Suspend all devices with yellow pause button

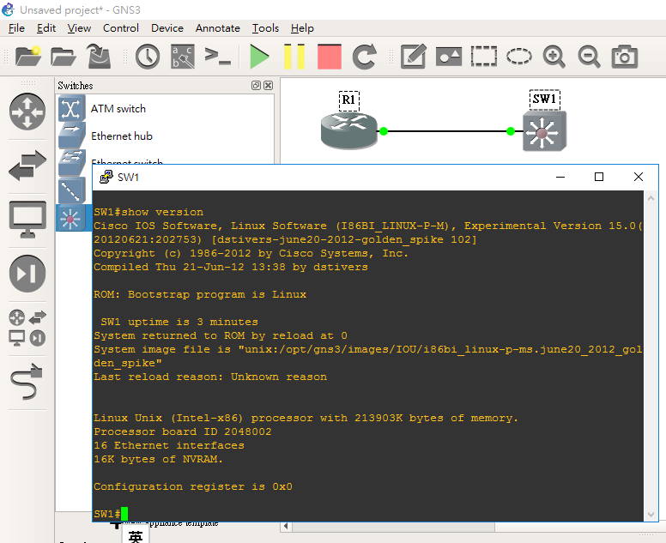click(x=294, y=56)
